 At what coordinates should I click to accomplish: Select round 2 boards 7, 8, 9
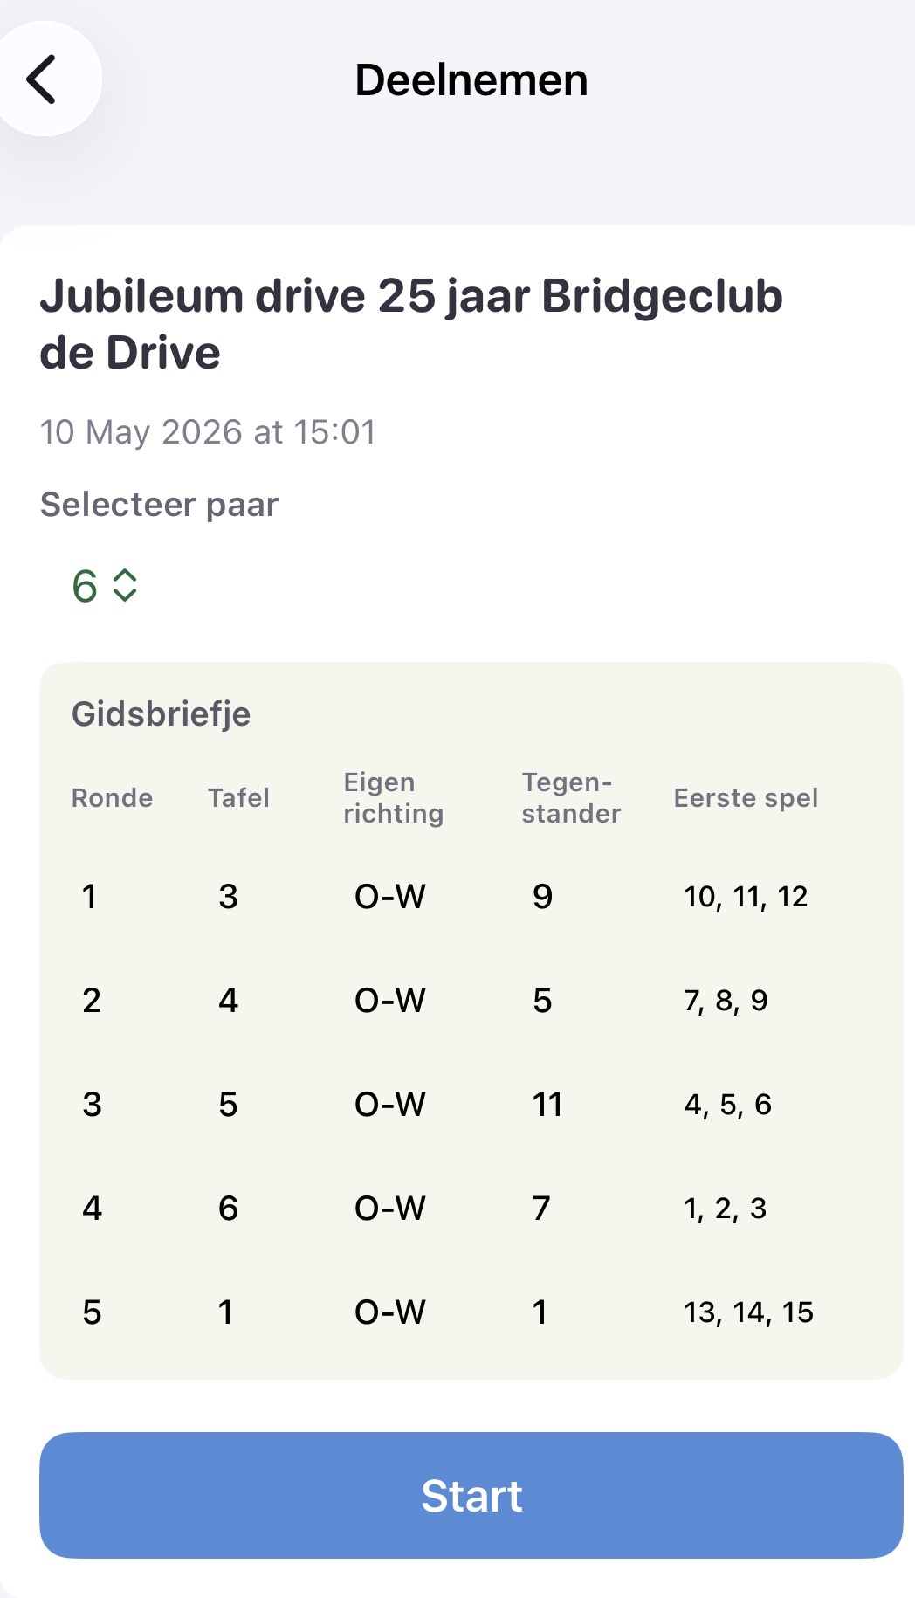point(726,1001)
